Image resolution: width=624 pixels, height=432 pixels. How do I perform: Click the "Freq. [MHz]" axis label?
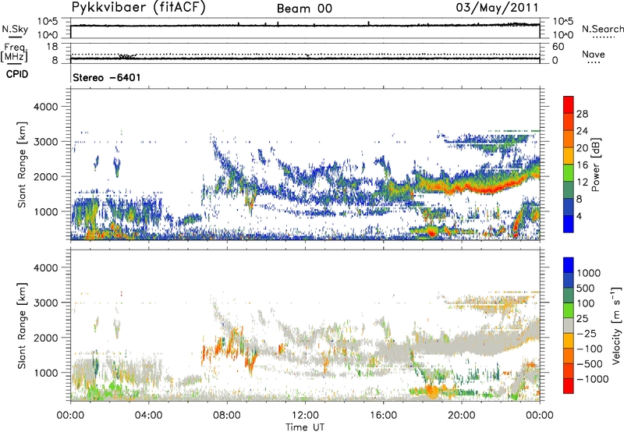click(14, 53)
